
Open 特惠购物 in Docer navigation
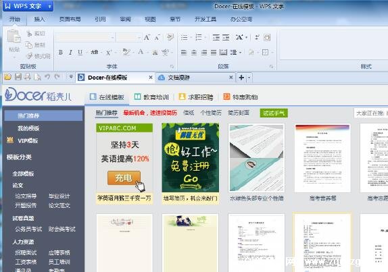(241, 97)
